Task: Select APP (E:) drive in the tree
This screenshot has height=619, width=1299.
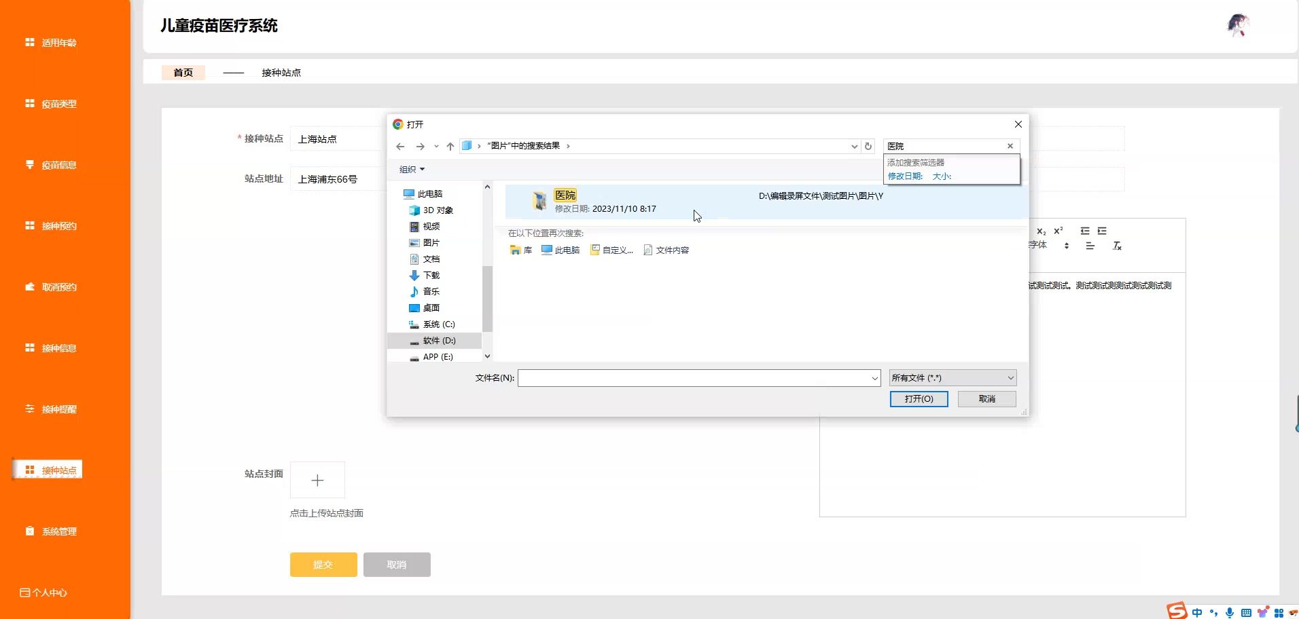Action: [431, 357]
